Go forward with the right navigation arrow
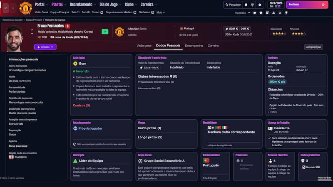The width and height of the screenshot is (333, 187). tap(13, 7)
